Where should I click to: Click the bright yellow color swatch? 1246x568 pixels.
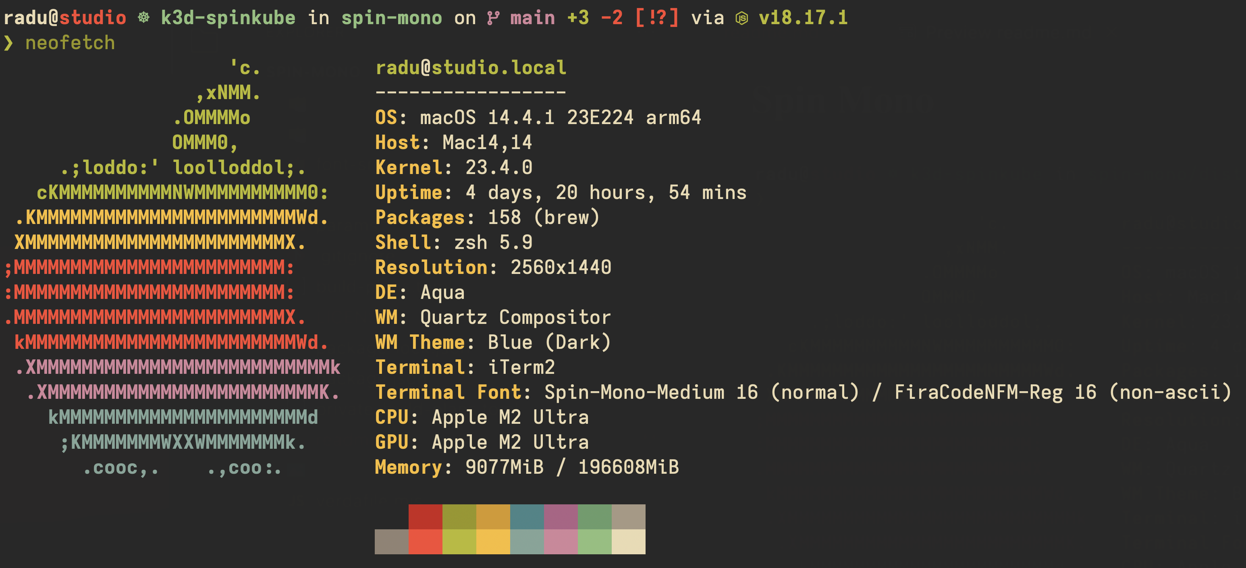pyautogui.click(x=493, y=541)
